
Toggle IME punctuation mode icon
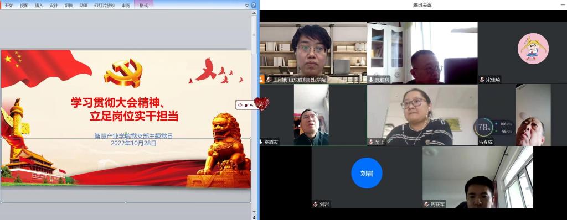[251, 105]
